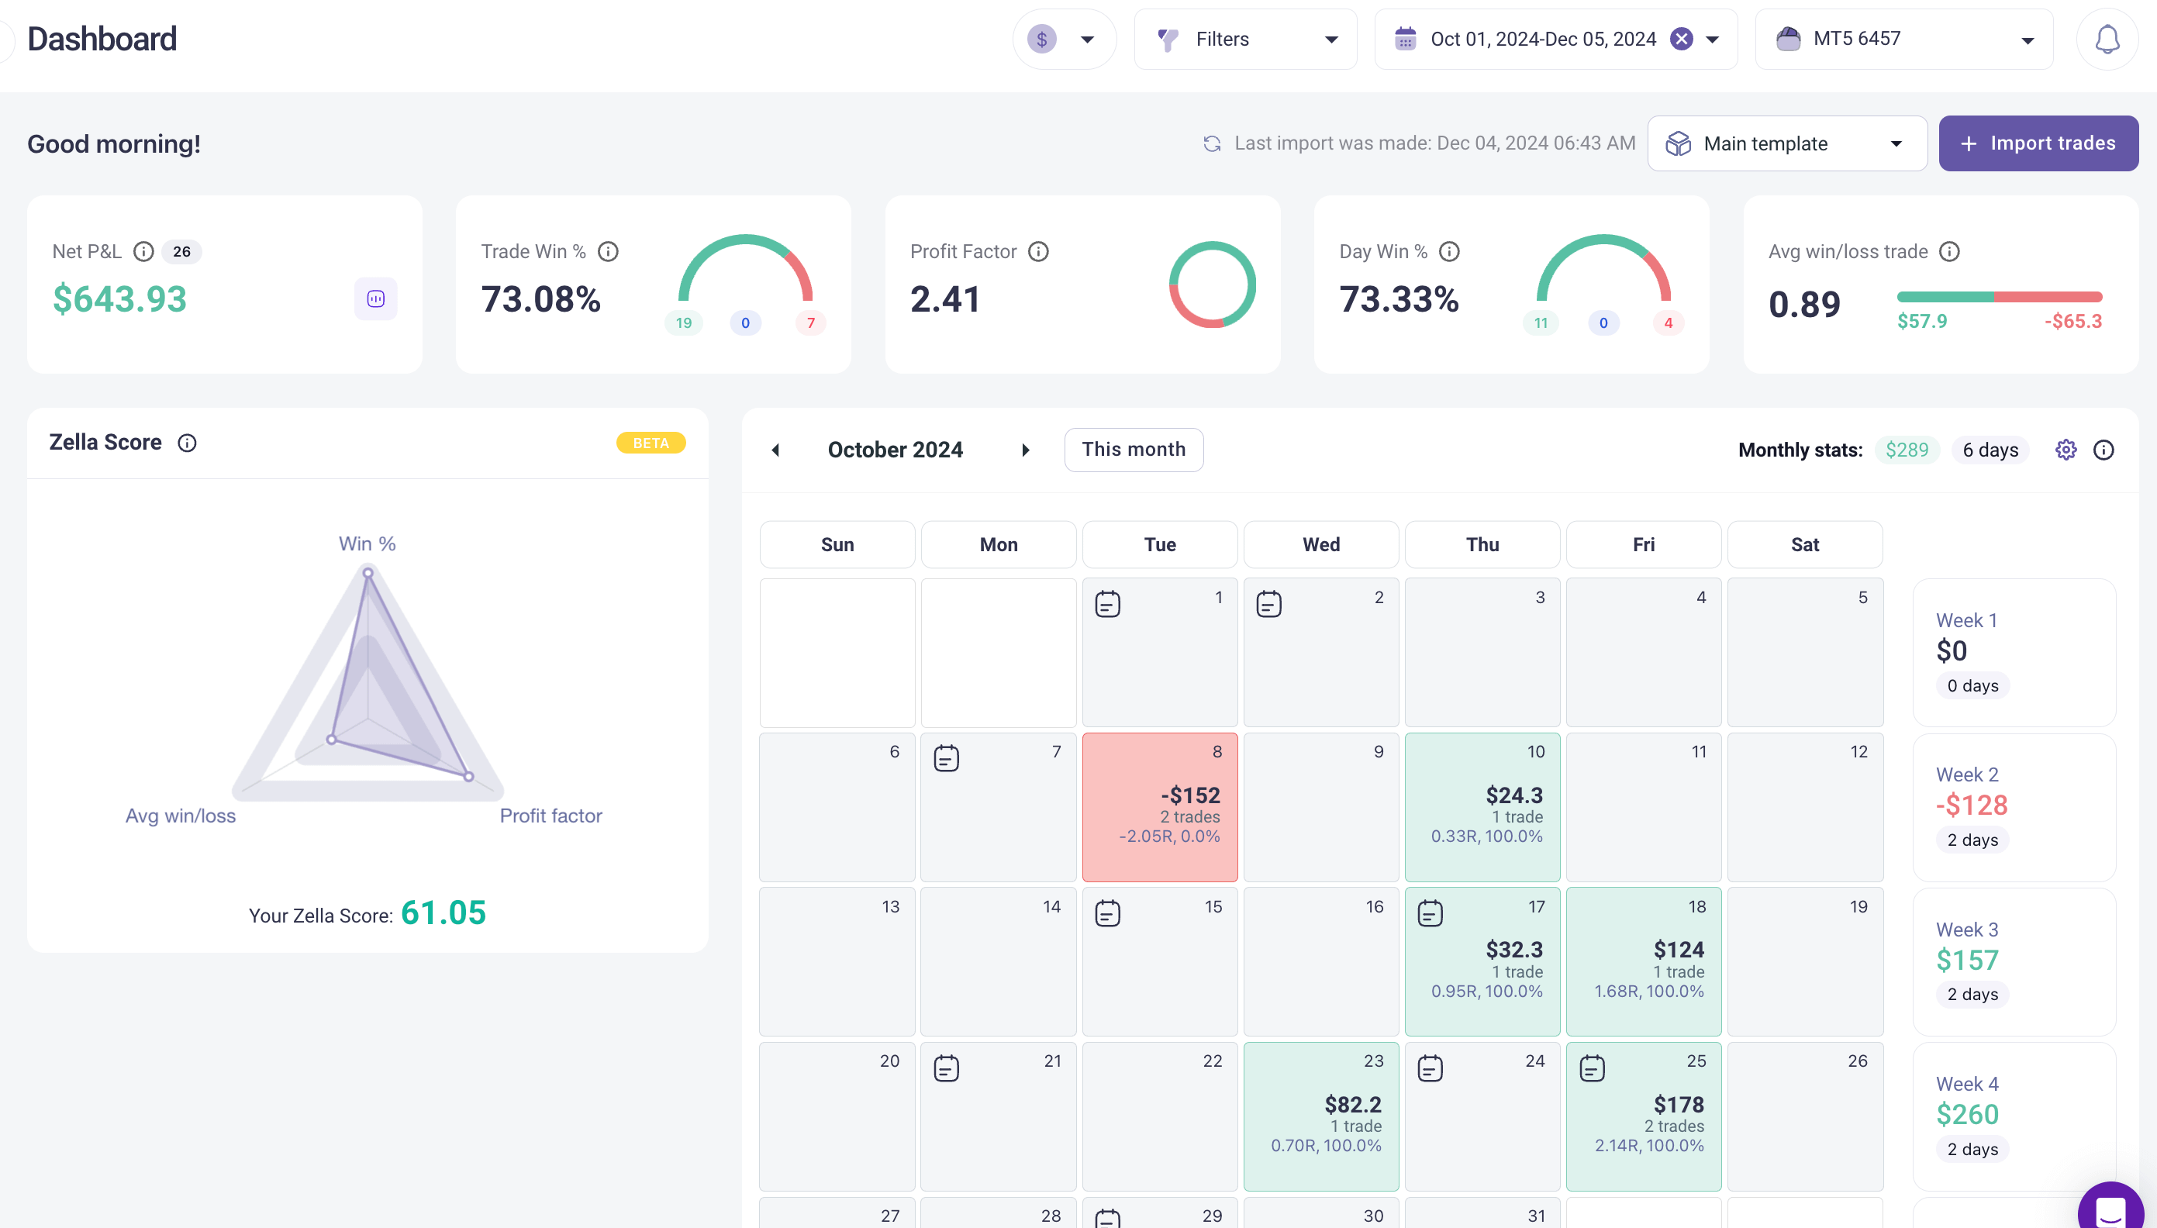
Task: Click the Avg win/loss radar label
Action: pyautogui.click(x=181, y=816)
